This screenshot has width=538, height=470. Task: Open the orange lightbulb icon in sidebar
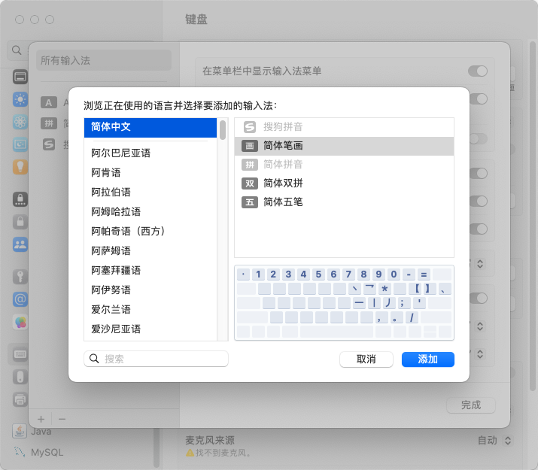pyautogui.click(x=20, y=167)
